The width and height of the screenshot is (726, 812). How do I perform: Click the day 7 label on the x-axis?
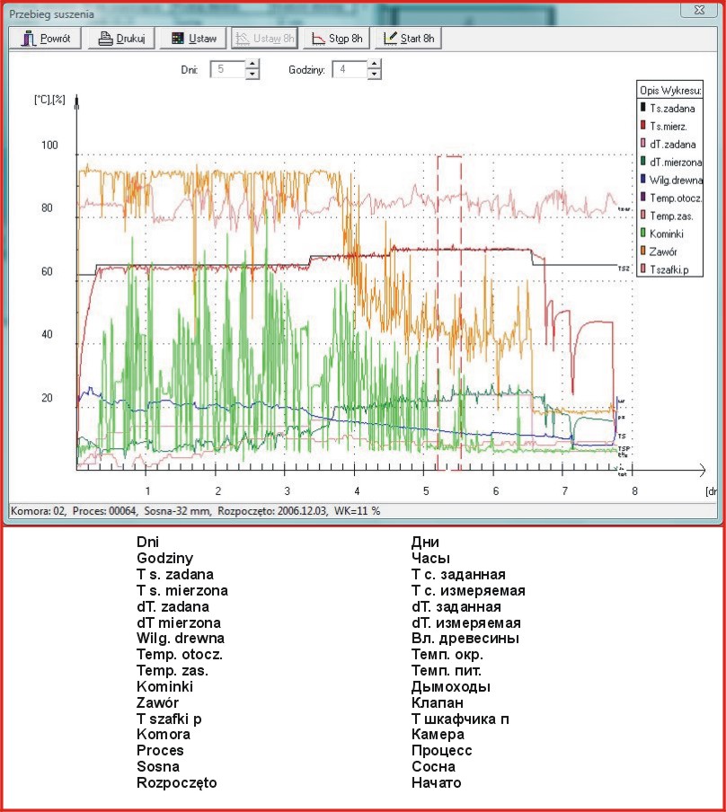[565, 491]
